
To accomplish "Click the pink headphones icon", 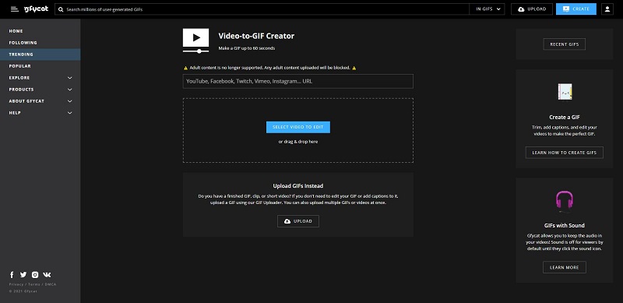I will tap(564, 200).
